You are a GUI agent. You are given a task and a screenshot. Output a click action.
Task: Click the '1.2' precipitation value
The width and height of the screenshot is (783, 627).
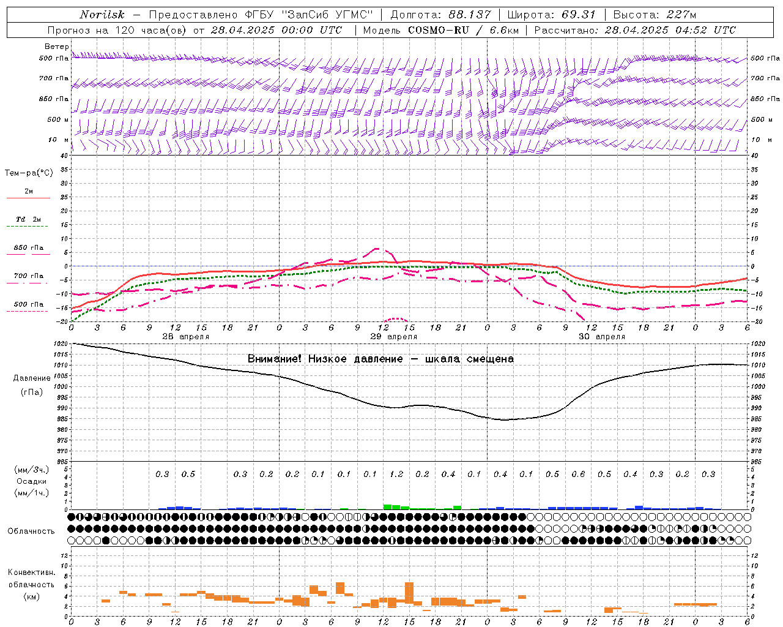[396, 474]
